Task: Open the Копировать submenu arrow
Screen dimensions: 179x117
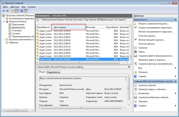Action: [x=175, y=93]
